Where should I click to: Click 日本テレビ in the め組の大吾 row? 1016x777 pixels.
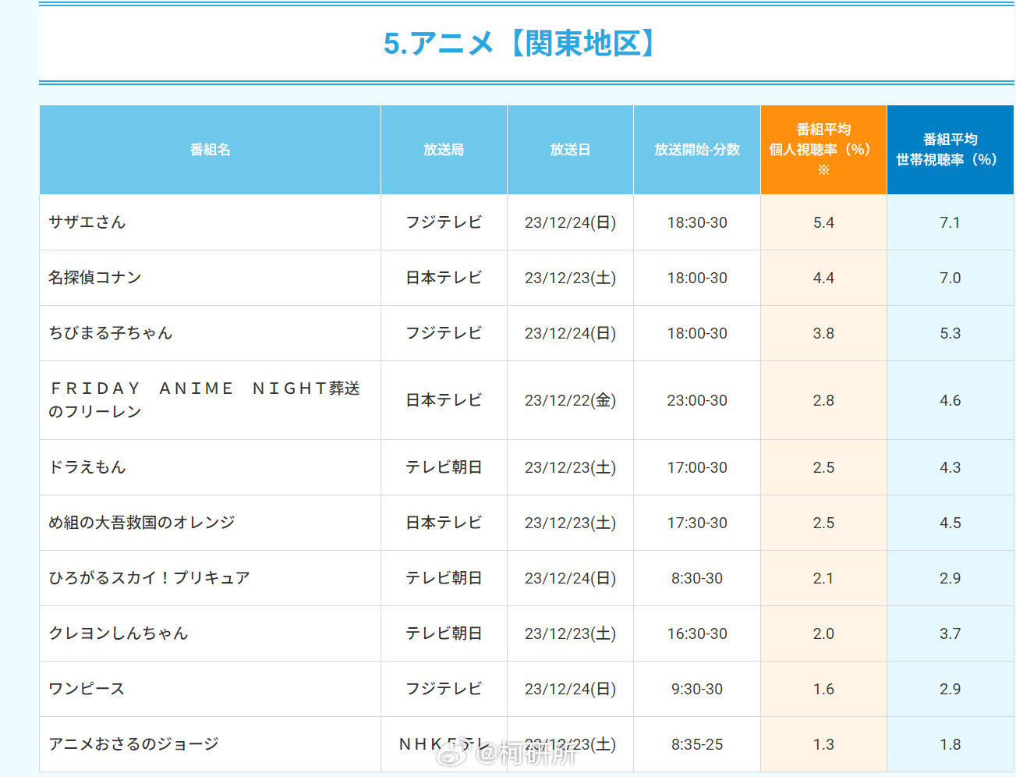pos(444,523)
